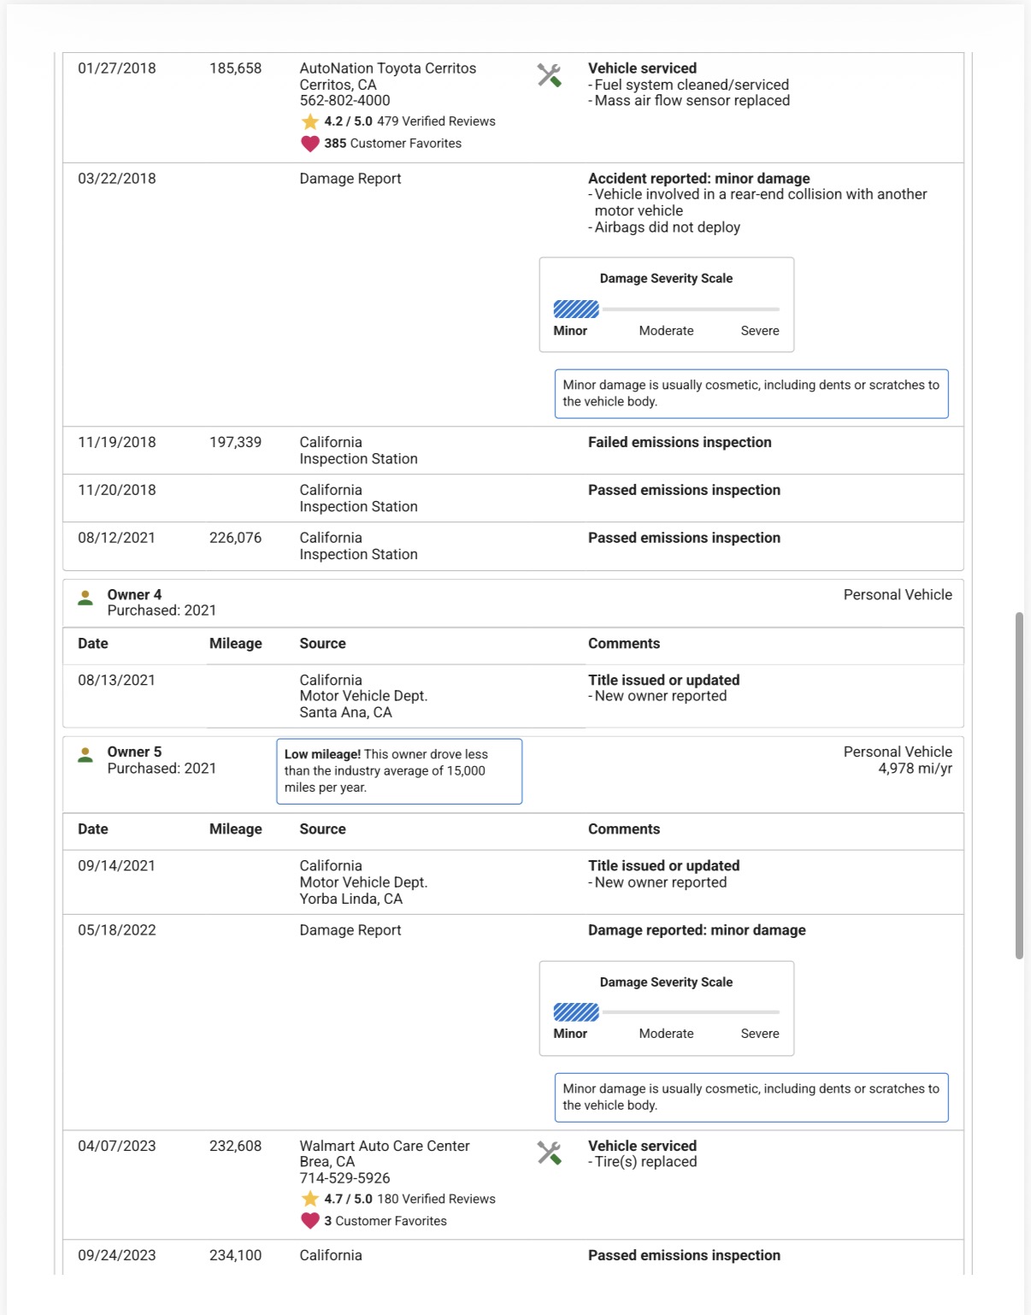Open AutoNation Toyota Cerritos dealer name
Screen dimensions: 1031x1315
point(388,68)
